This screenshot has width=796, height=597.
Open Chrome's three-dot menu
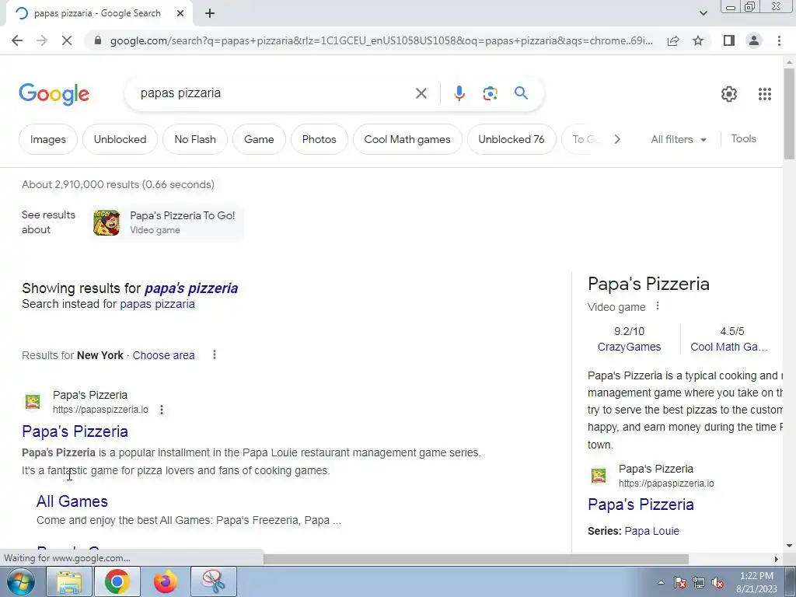(779, 40)
